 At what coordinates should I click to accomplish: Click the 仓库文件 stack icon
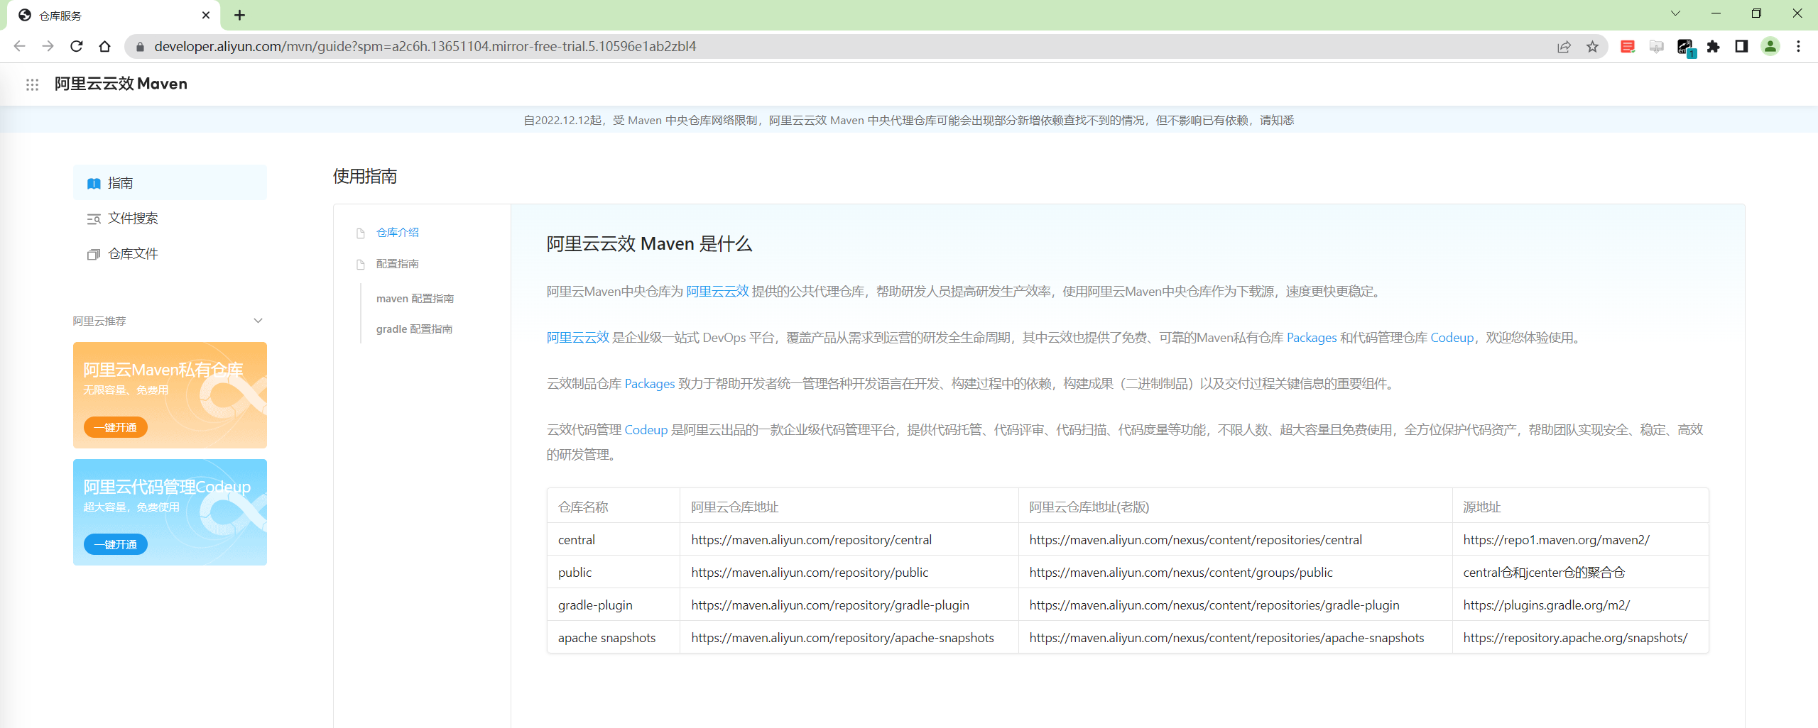click(x=94, y=255)
